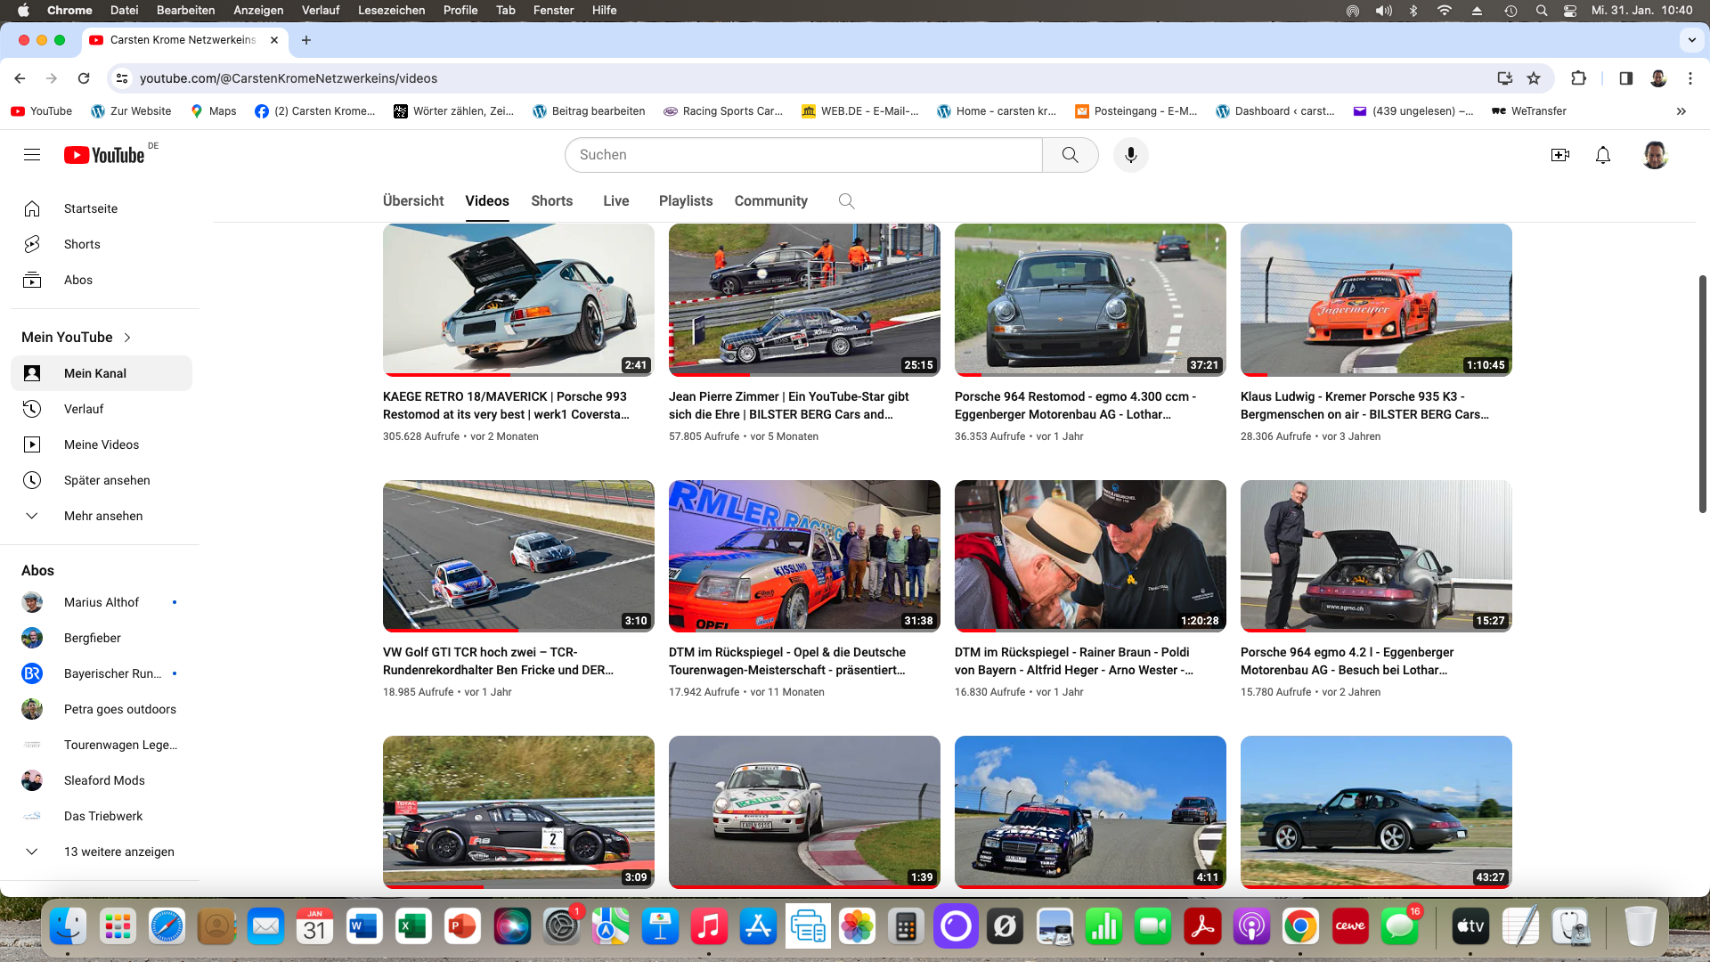Open the create video icon
The width and height of the screenshot is (1710, 962).
click(x=1560, y=155)
